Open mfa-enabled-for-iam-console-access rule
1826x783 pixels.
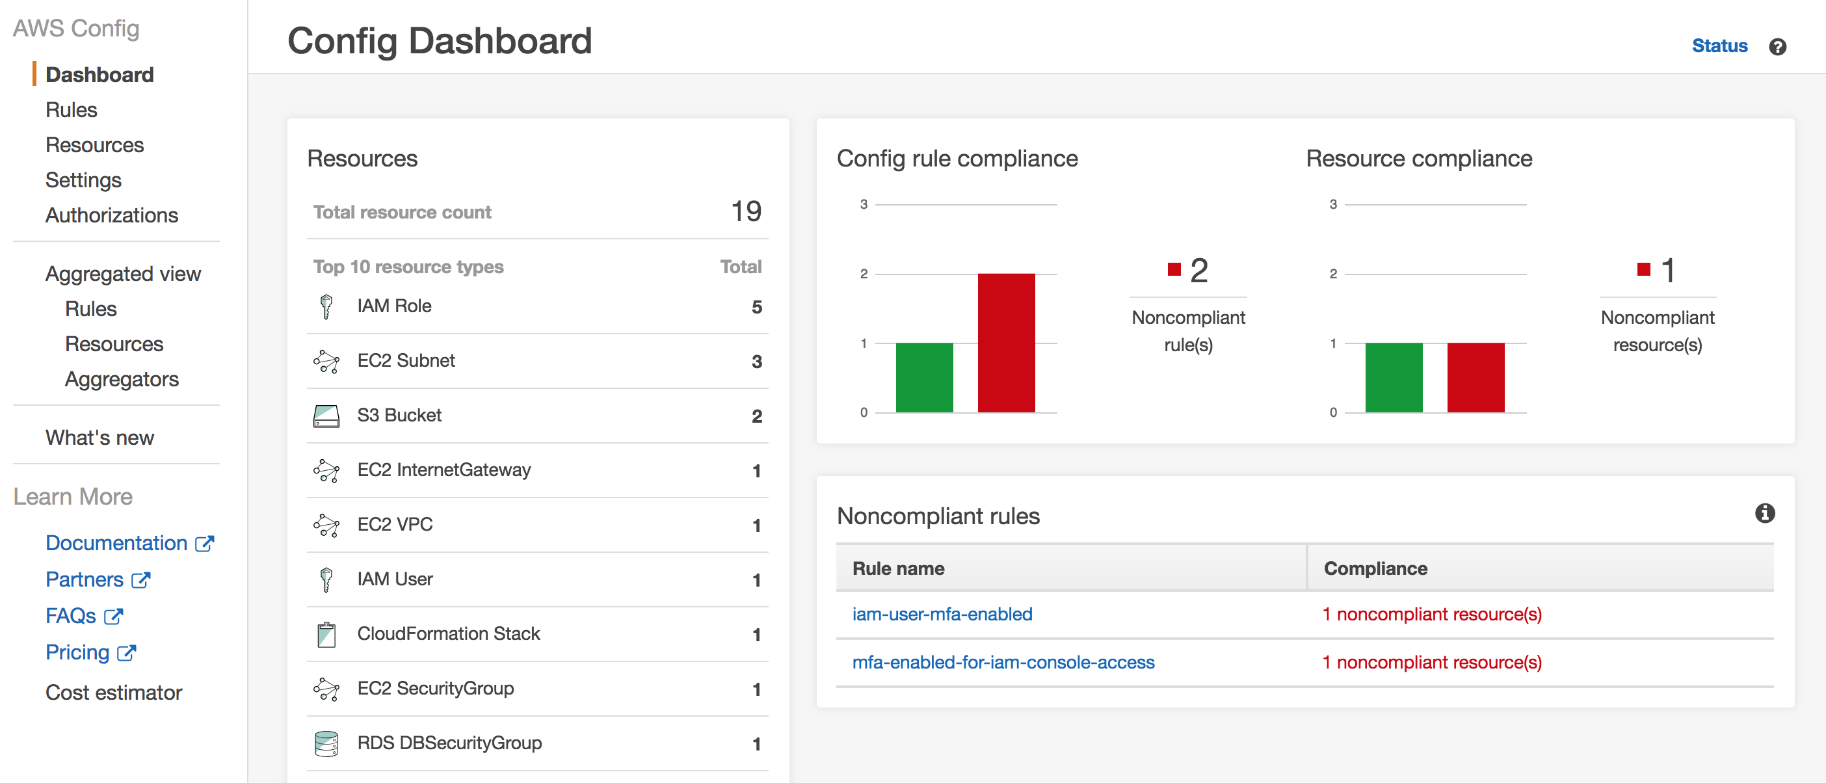(x=1002, y=662)
